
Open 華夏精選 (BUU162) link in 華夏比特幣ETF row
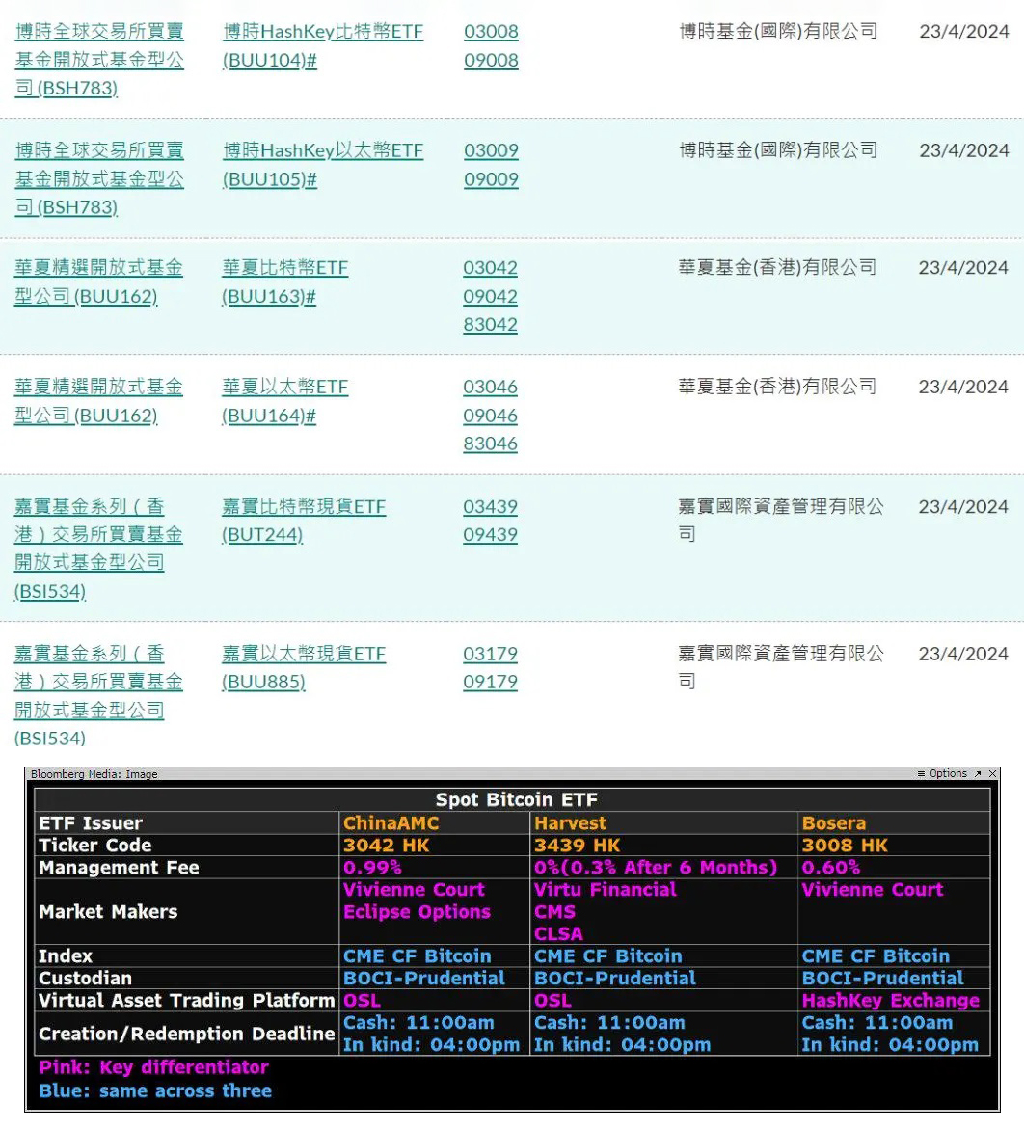pos(98,282)
